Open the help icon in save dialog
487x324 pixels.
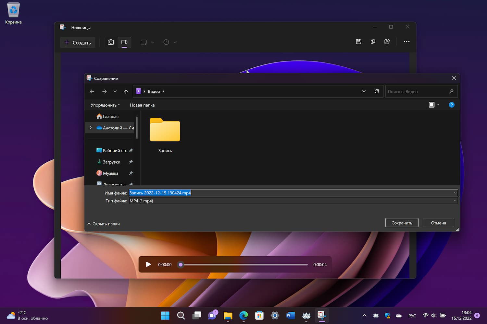[x=451, y=105]
